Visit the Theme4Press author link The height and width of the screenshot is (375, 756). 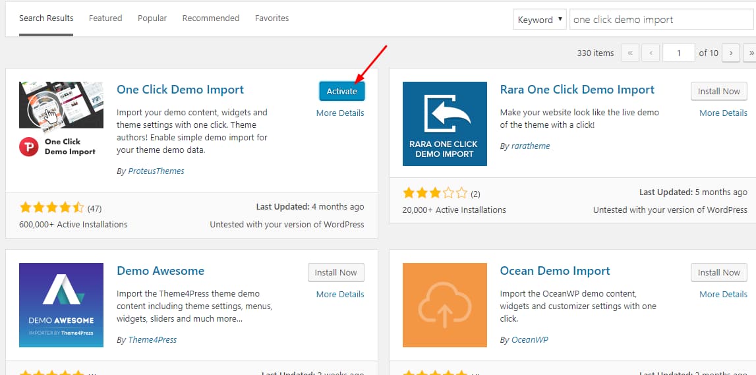coord(152,340)
